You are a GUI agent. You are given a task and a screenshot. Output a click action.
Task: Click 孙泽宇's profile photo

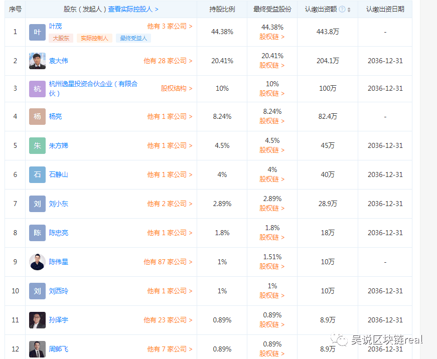pos(37,320)
